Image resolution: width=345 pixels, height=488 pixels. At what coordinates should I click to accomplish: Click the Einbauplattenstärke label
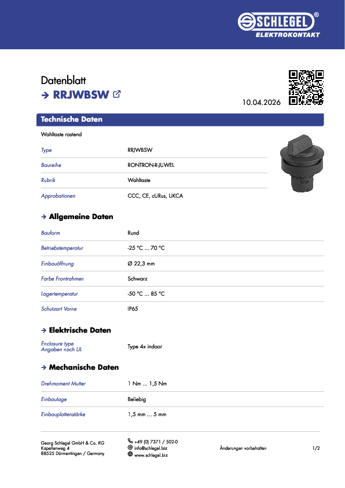tap(63, 414)
